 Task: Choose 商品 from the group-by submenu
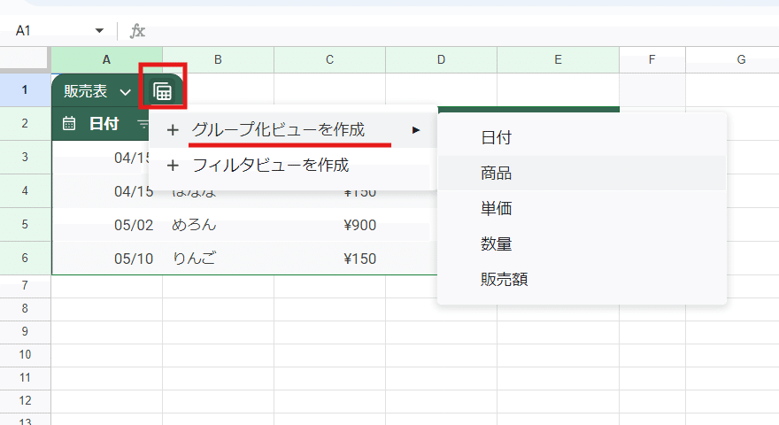pos(497,174)
